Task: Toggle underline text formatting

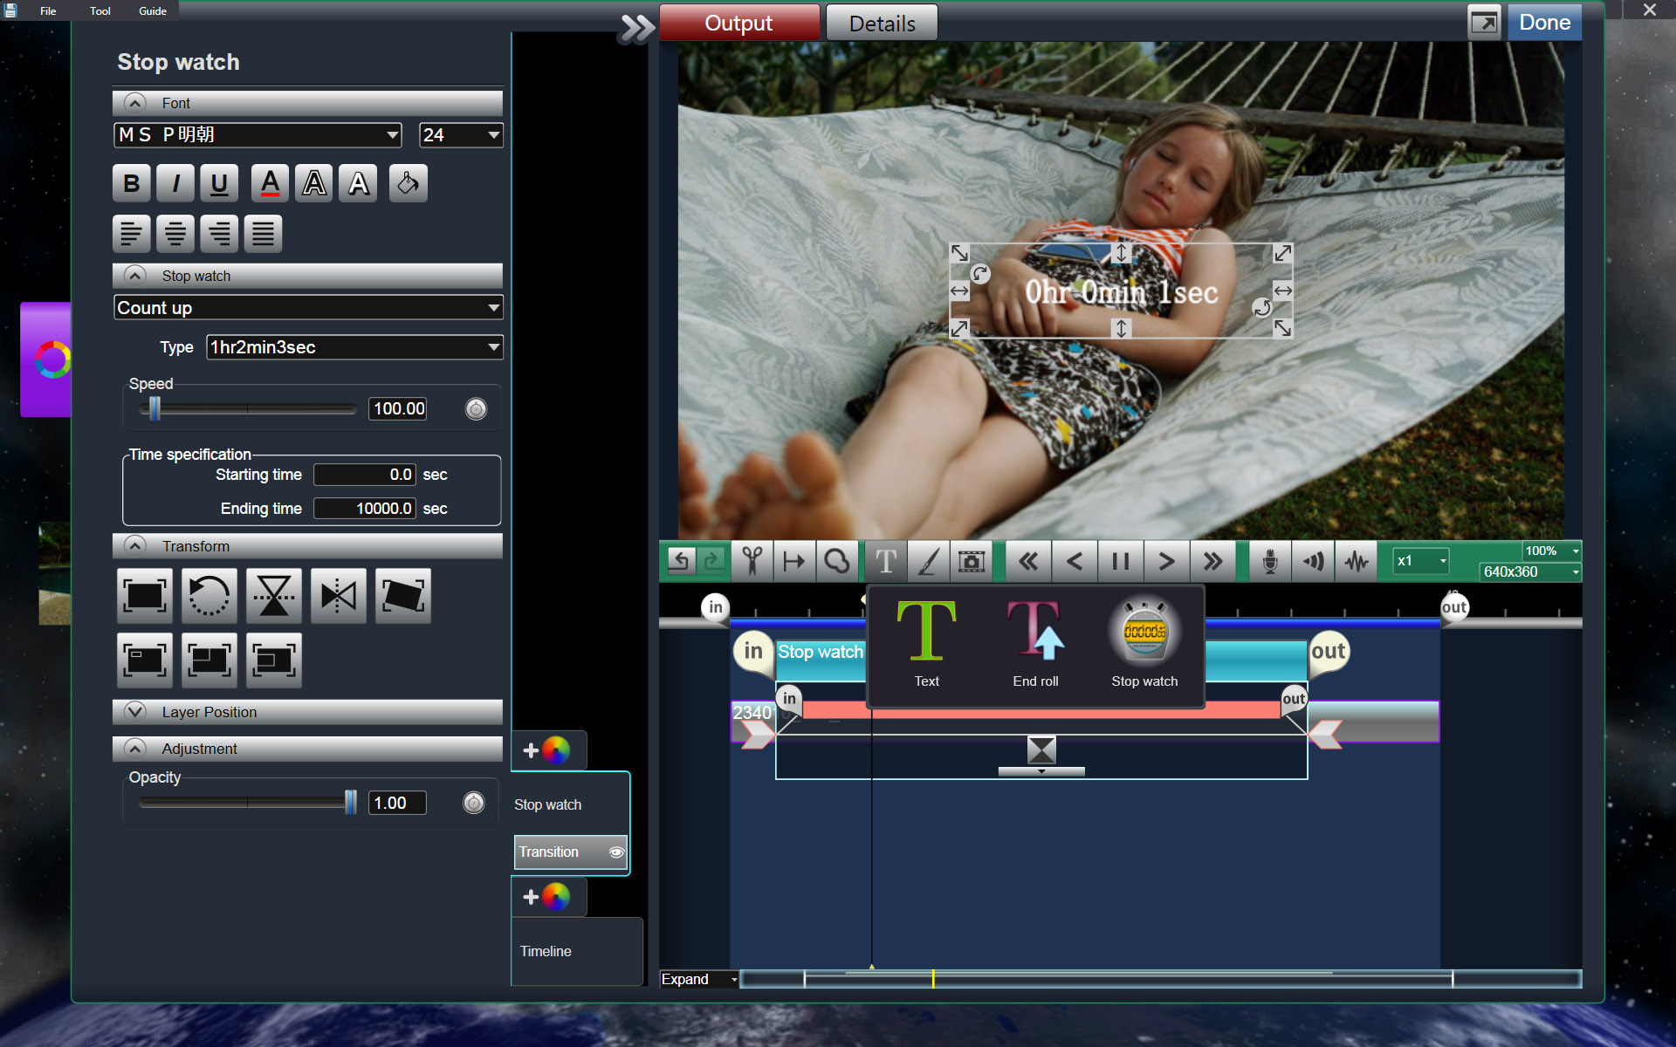Action: click(x=219, y=183)
